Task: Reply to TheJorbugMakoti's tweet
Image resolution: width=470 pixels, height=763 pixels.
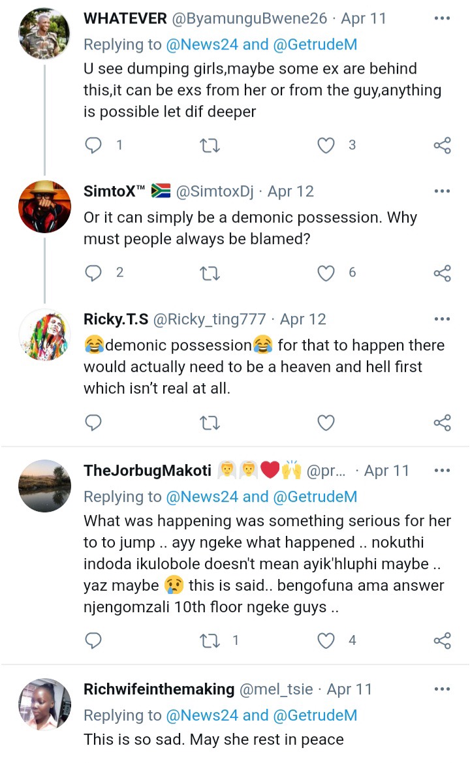Action: coord(94,640)
